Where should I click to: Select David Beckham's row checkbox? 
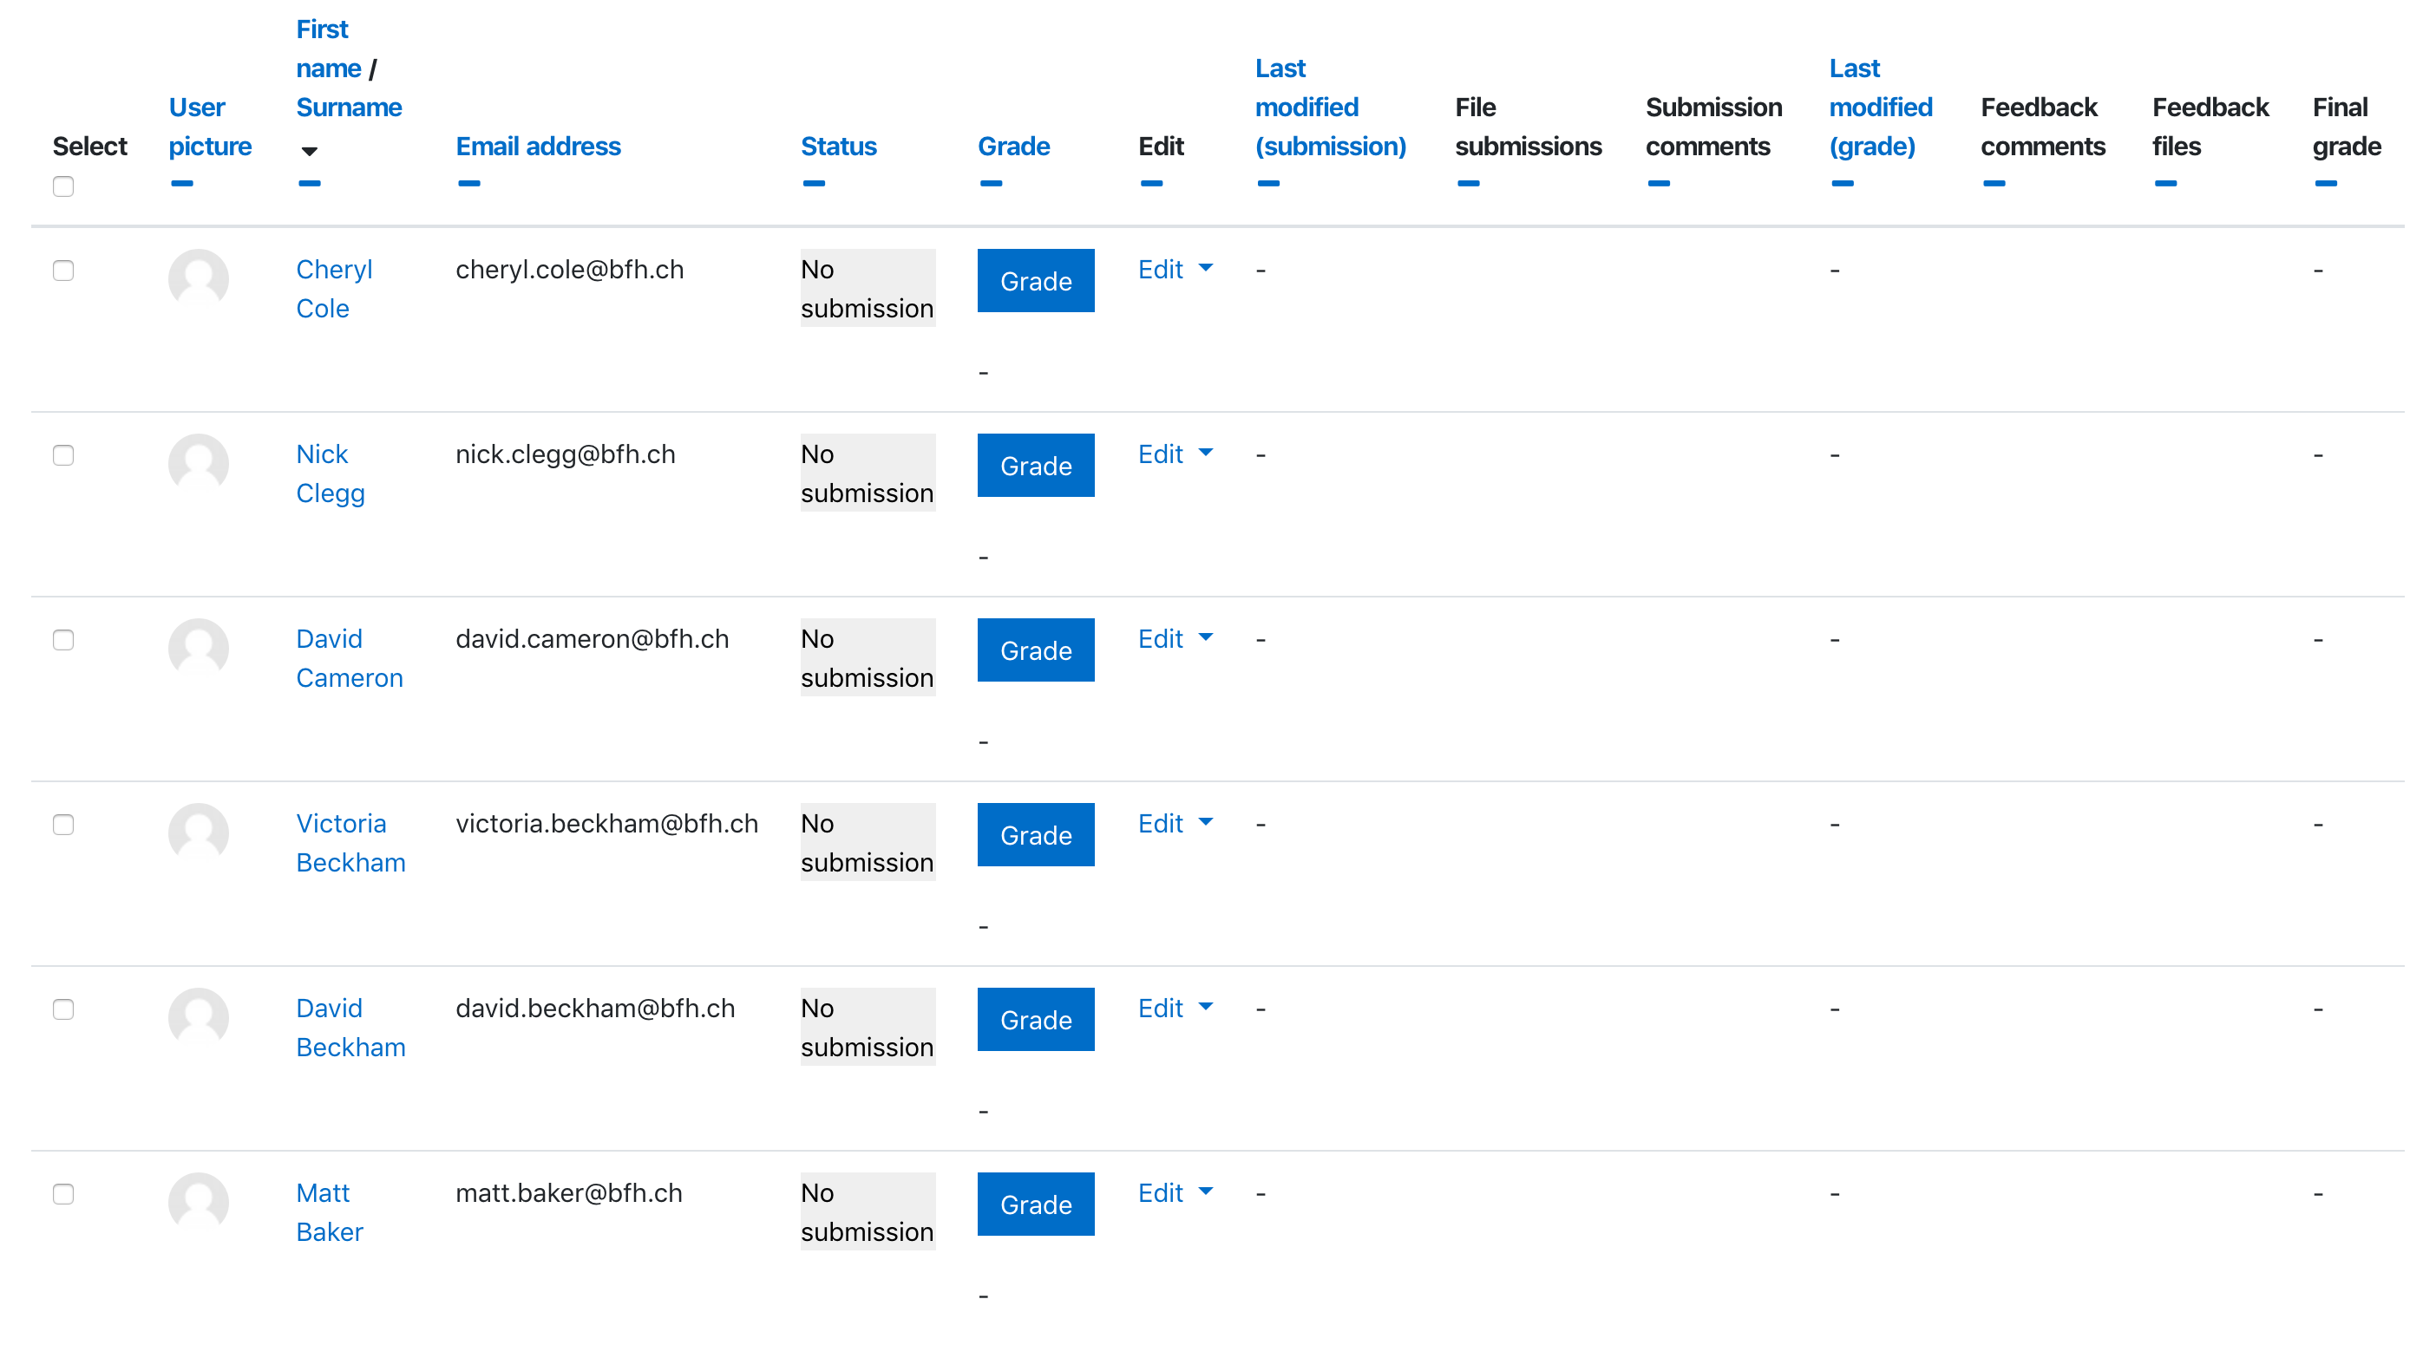(x=63, y=1009)
